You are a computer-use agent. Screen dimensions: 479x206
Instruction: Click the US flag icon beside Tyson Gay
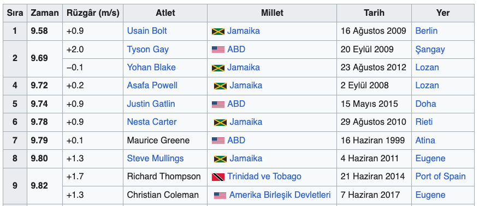[x=218, y=50]
